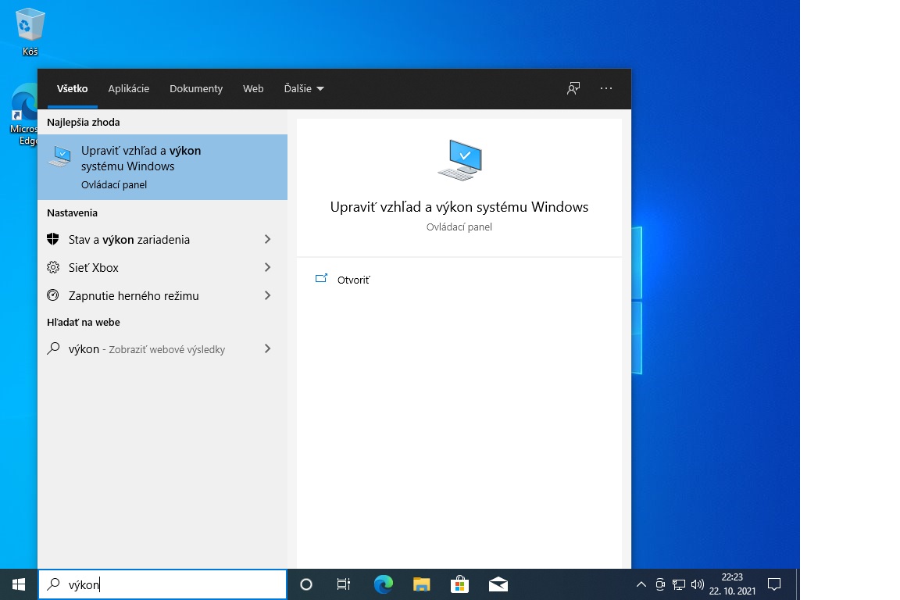Show hidden system tray icons
Viewport: 900px width, 600px height.
pyautogui.click(x=641, y=584)
